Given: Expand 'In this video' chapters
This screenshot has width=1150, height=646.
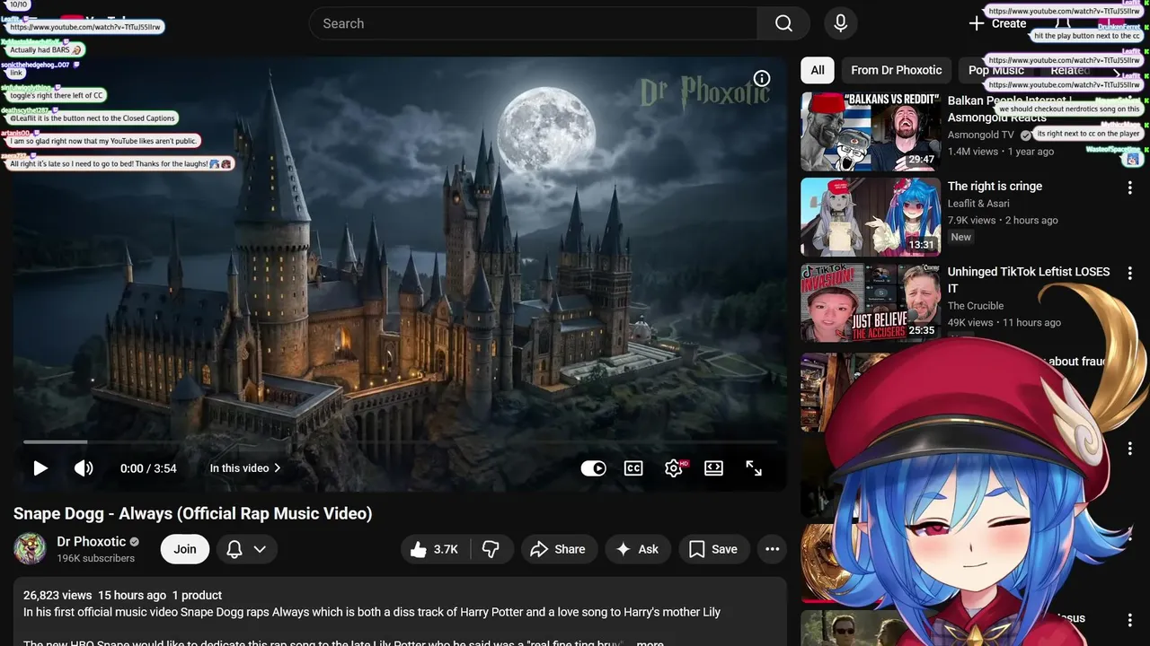Looking at the screenshot, I should pos(245,468).
